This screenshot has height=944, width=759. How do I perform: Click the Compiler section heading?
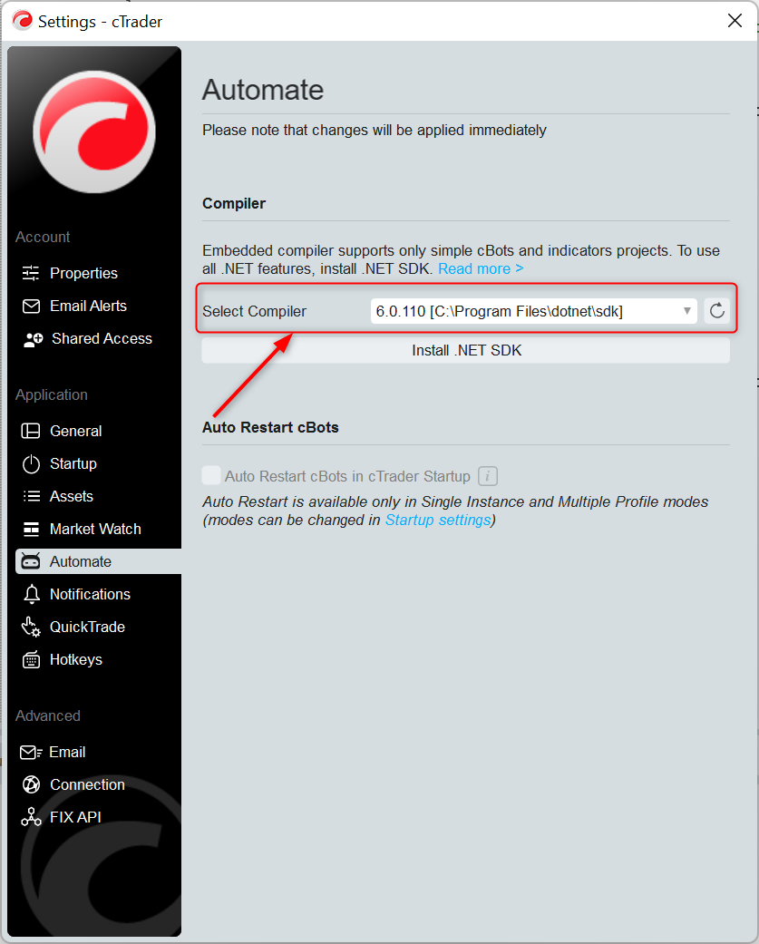(234, 203)
